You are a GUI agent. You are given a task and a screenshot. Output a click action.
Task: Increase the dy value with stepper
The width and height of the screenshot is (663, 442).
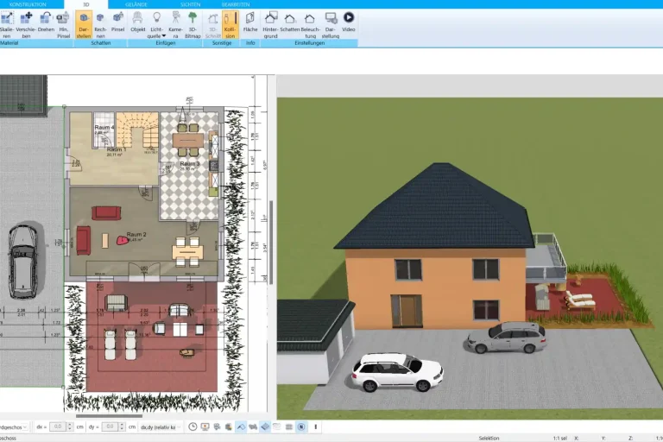[122, 425]
